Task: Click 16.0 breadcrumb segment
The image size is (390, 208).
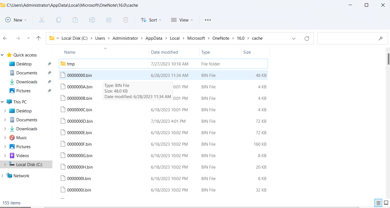Action: point(241,38)
